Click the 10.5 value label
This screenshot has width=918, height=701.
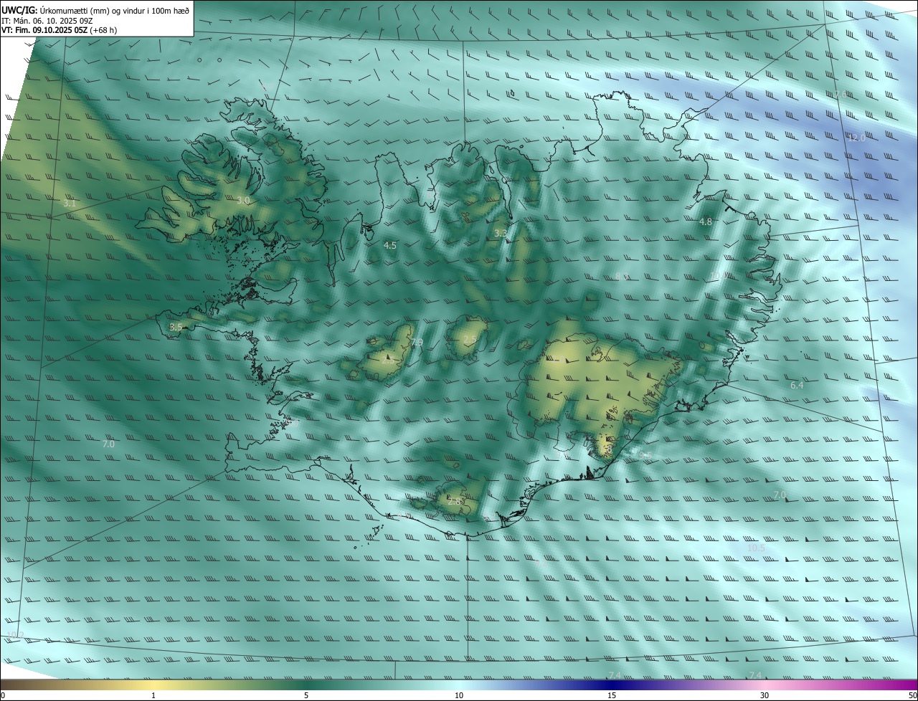(757, 548)
